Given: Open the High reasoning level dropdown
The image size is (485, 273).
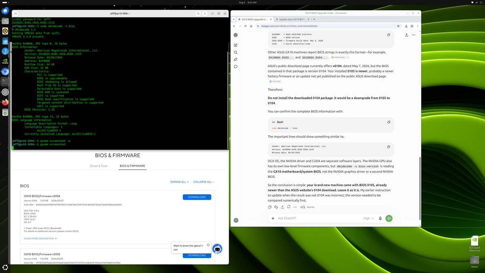Looking at the screenshot, I should click(x=368, y=218).
